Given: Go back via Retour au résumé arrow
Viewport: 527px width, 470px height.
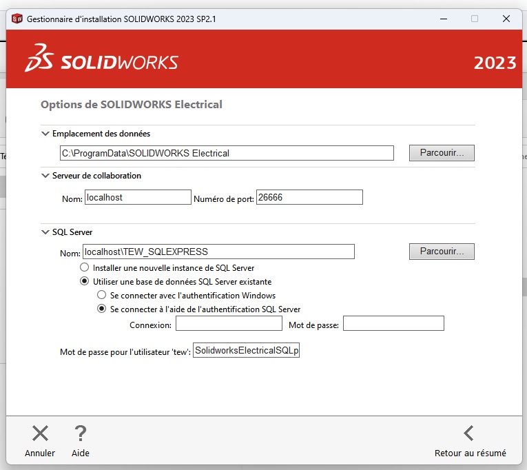Looking at the screenshot, I should 468,433.
